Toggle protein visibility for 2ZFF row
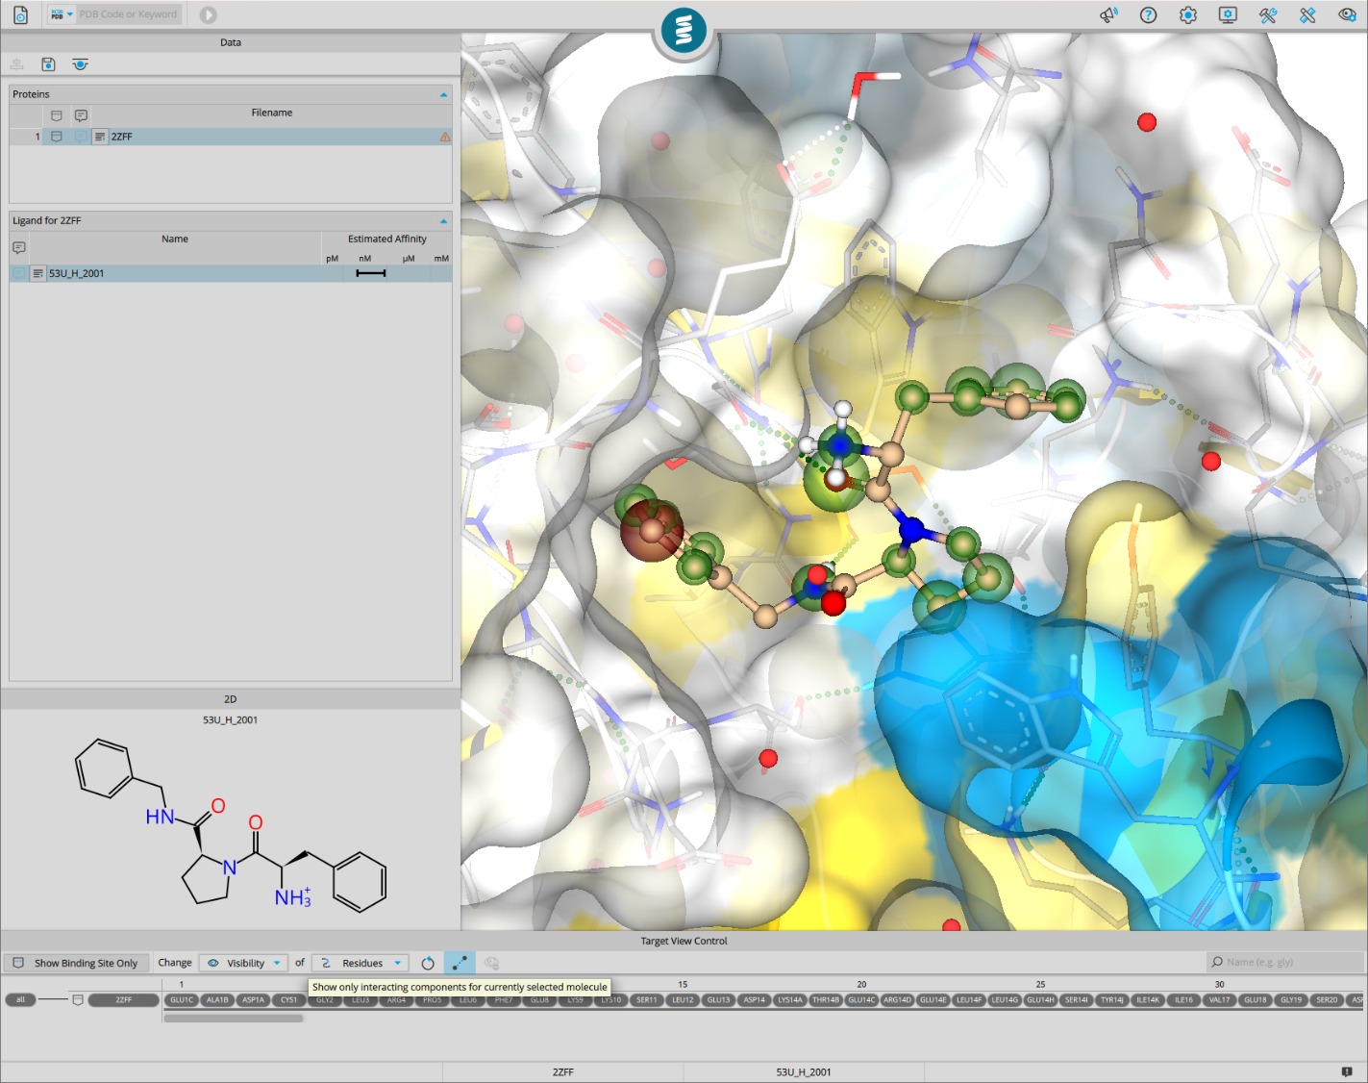The image size is (1368, 1083). pyautogui.click(x=57, y=137)
